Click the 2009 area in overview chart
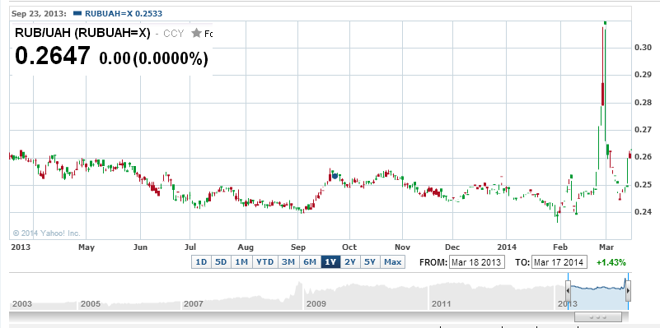Viewport: 660px width, 328px height. [x=316, y=303]
